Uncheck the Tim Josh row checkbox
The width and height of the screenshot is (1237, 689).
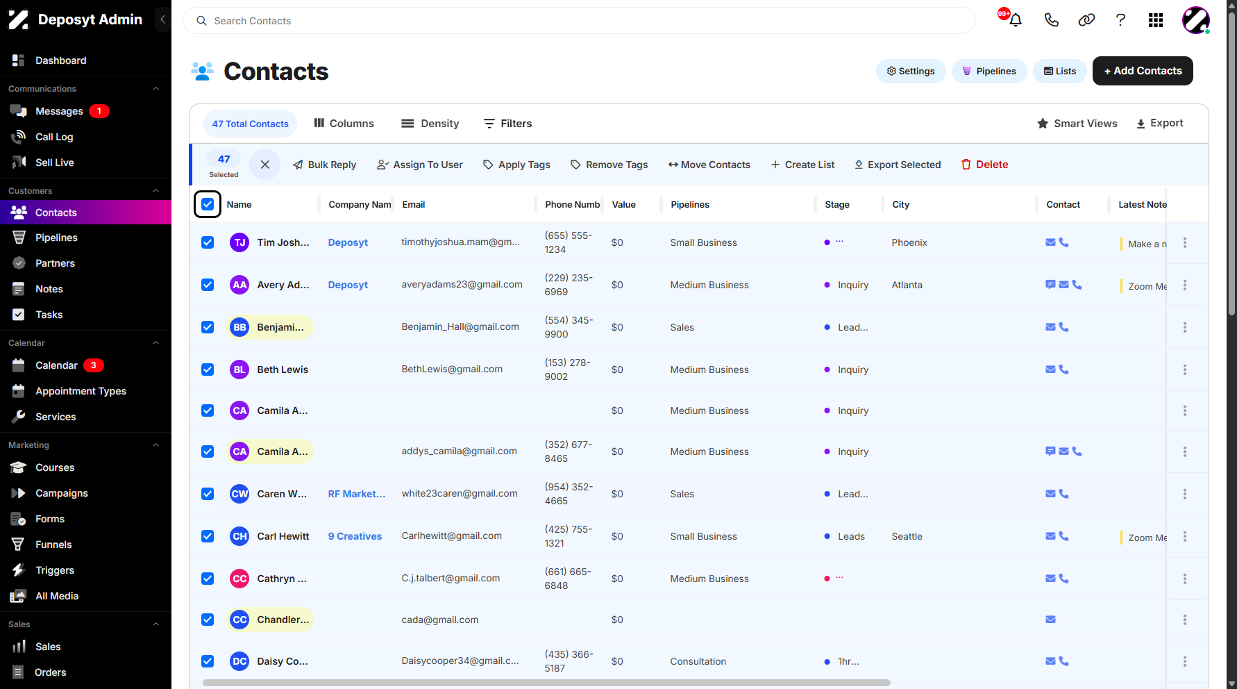[208, 242]
